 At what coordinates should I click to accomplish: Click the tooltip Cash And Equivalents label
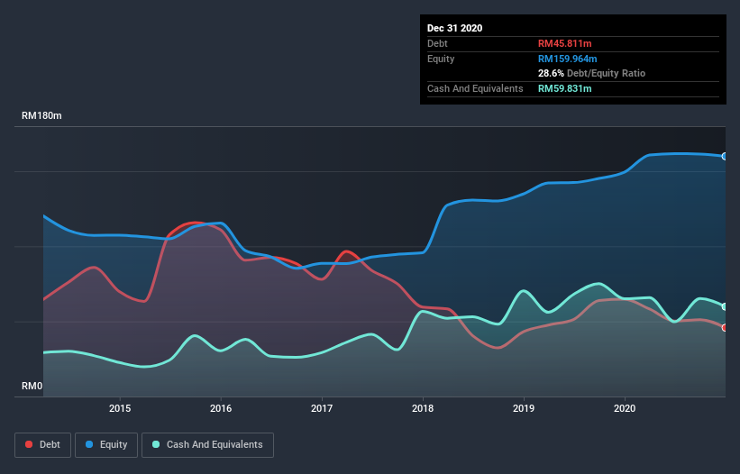[475, 88]
